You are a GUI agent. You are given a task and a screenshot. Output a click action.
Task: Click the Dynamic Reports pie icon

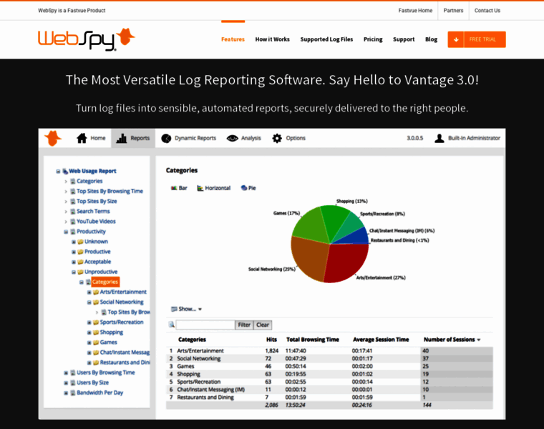click(x=166, y=138)
